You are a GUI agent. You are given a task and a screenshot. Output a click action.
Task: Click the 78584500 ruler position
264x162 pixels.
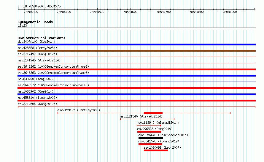[97, 12]
